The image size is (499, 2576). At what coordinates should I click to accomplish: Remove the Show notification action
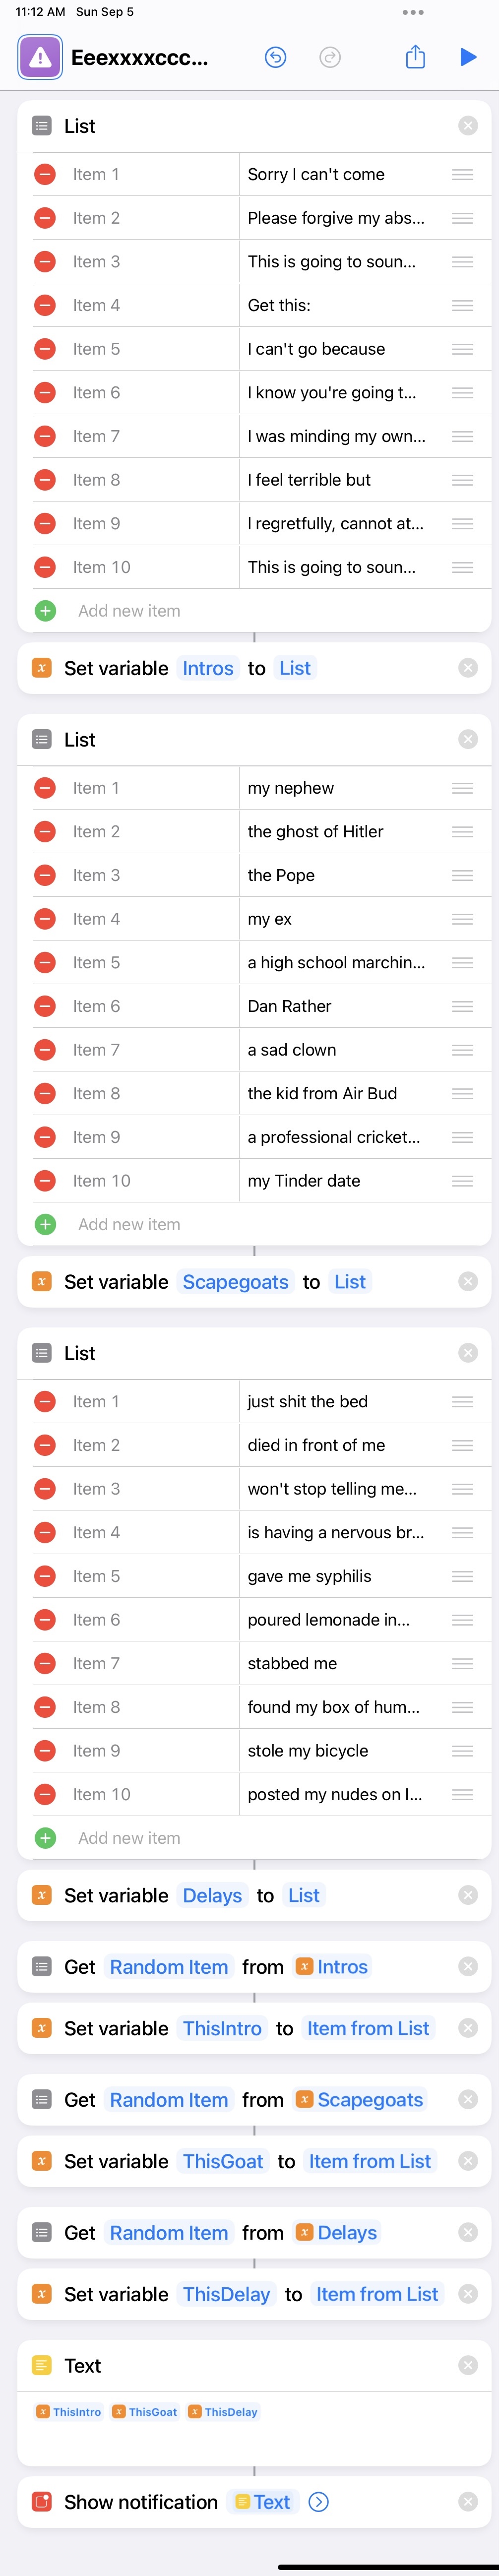pos(467,2502)
